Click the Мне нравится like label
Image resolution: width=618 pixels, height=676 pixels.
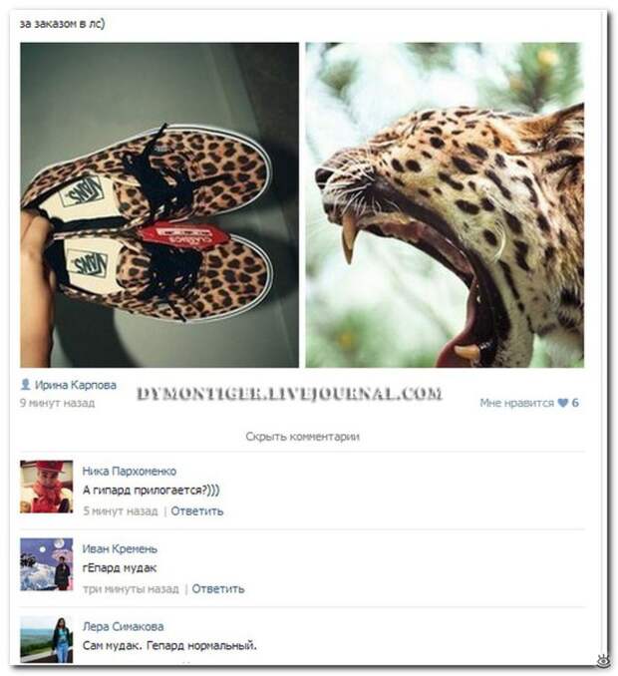tap(516, 403)
